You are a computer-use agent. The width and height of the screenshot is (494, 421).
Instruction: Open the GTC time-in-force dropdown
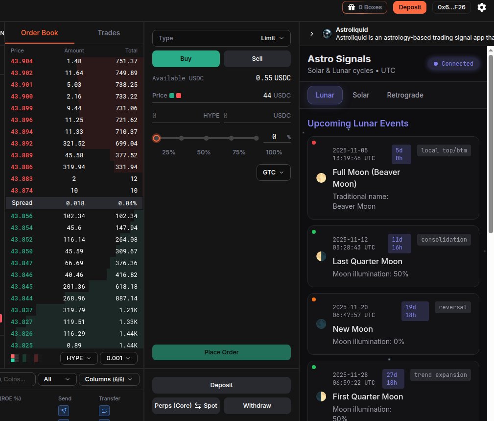click(274, 173)
